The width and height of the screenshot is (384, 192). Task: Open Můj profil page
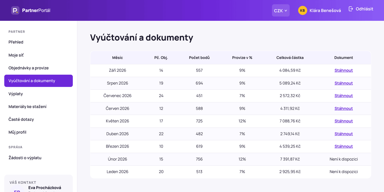pyautogui.click(x=38, y=132)
